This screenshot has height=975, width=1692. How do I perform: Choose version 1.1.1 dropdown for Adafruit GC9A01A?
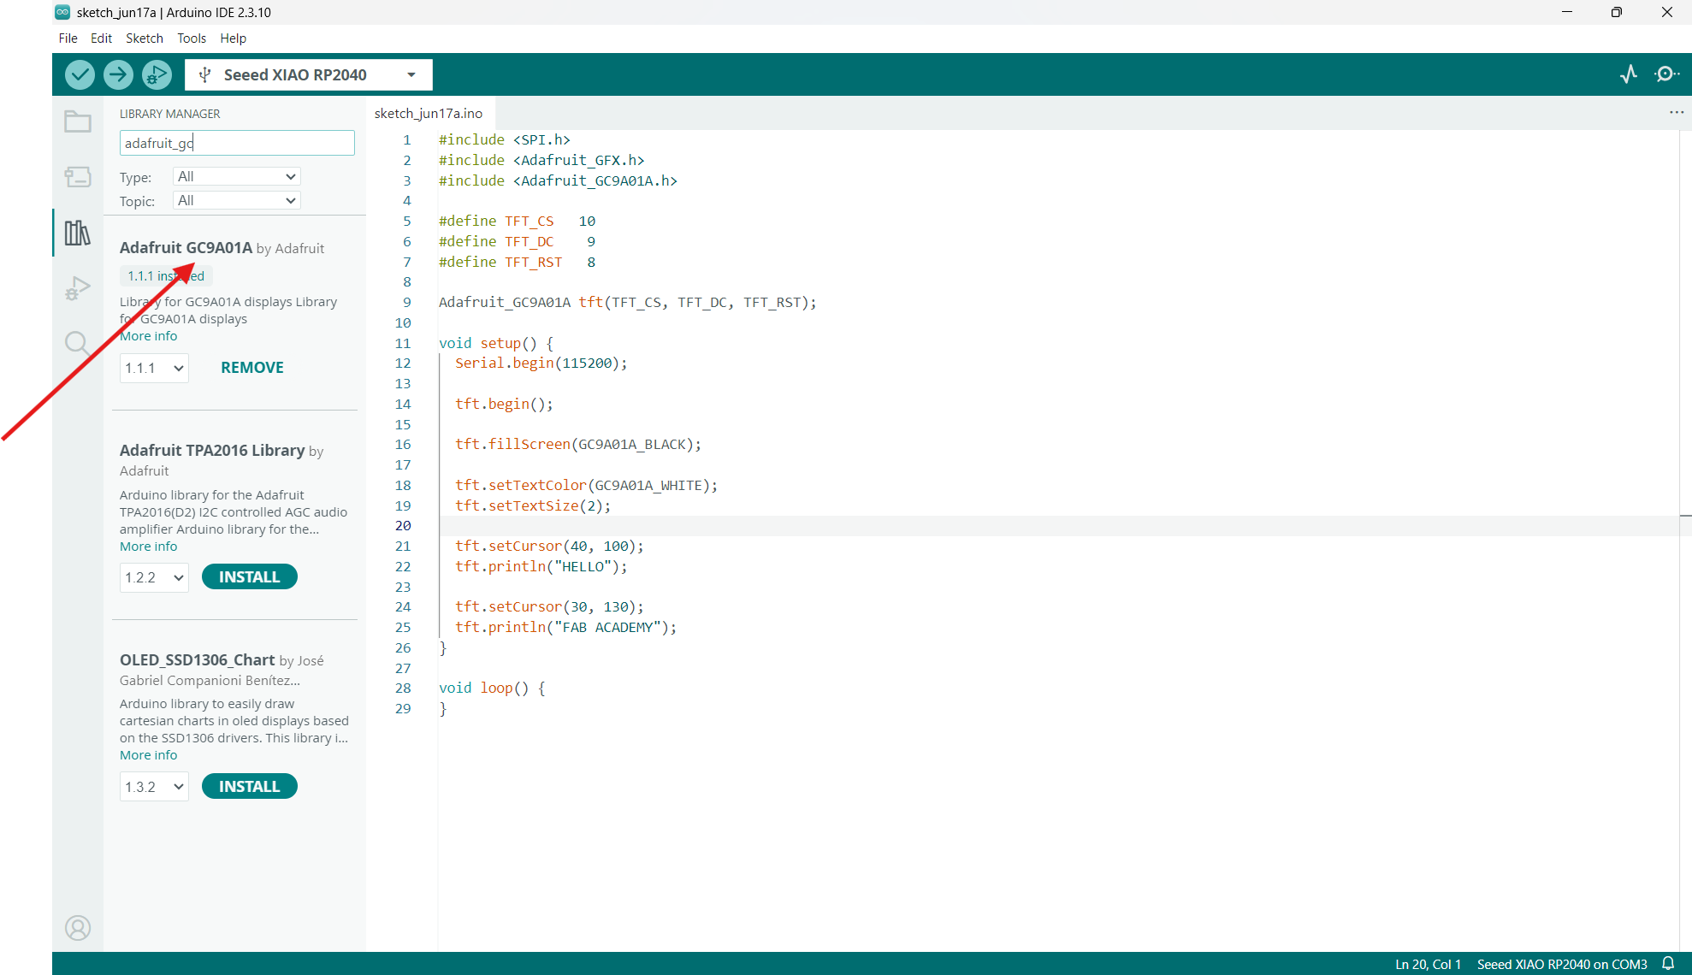pos(154,368)
